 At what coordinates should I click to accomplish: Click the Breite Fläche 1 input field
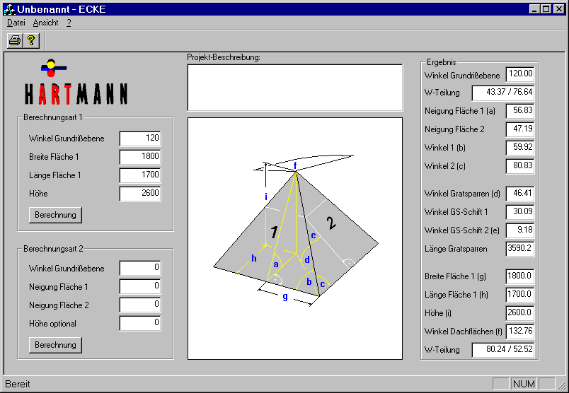140,157
